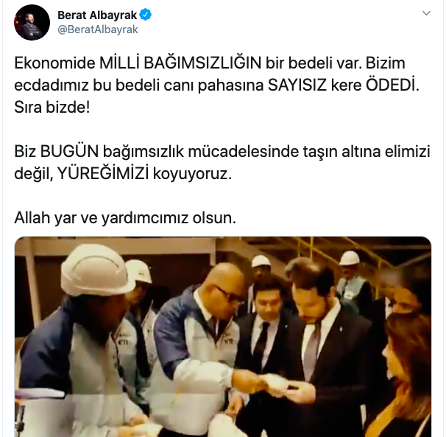
Task: Click the "Biz BUGÜN bağımsızlık" paragraph
Action: pyautogui.click(x=222, y=162)
